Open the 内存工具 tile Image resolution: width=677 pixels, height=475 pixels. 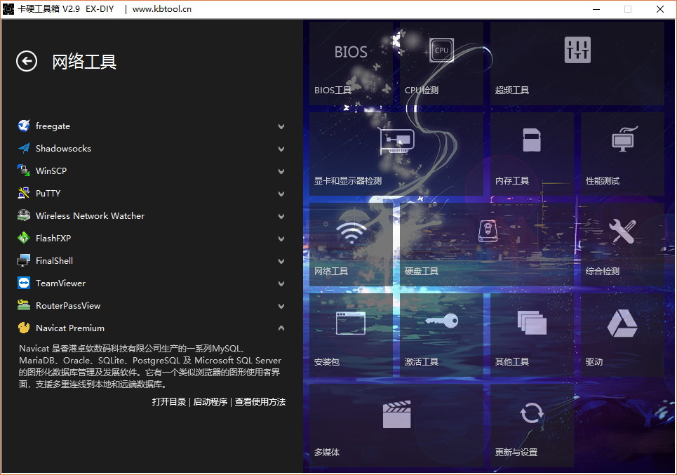[x=532, y=154]
